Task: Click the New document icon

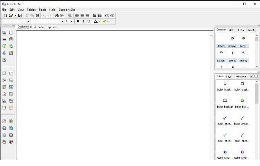Action: pos(5,16)
